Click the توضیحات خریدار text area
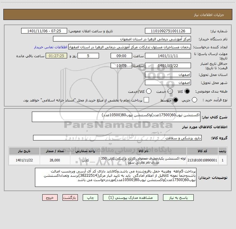Image resolution: width=236 pixels, height=229 pixels. (x=116, y=177)
